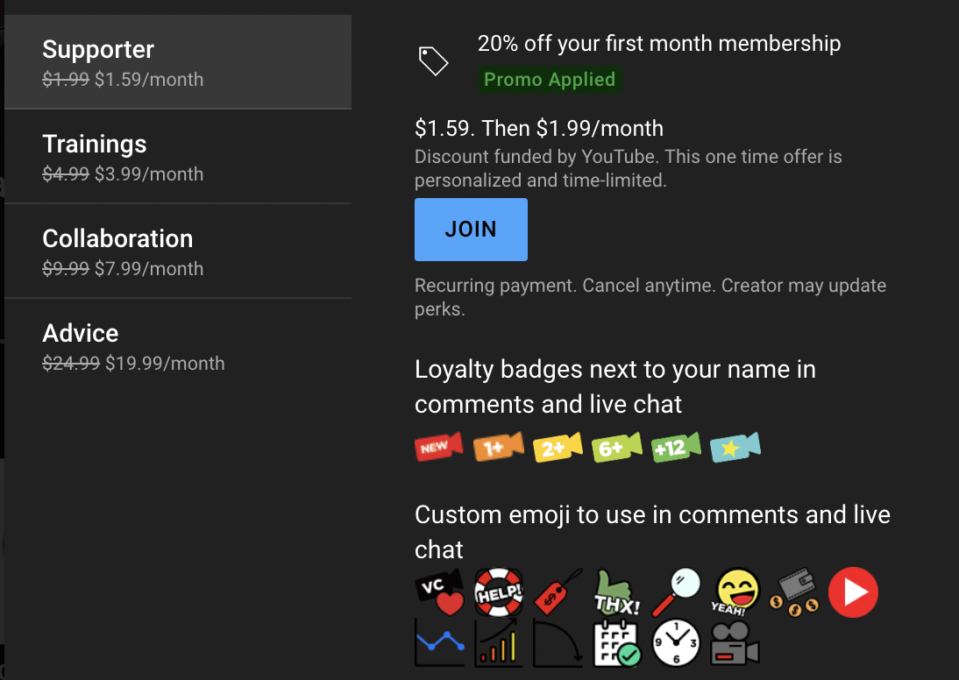
Task: Open the Collaboration membership tier
Action: [178, 252]
